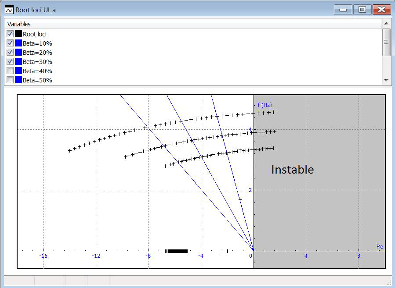Click the dense pole cluster on the real axis

pos(177,251)
